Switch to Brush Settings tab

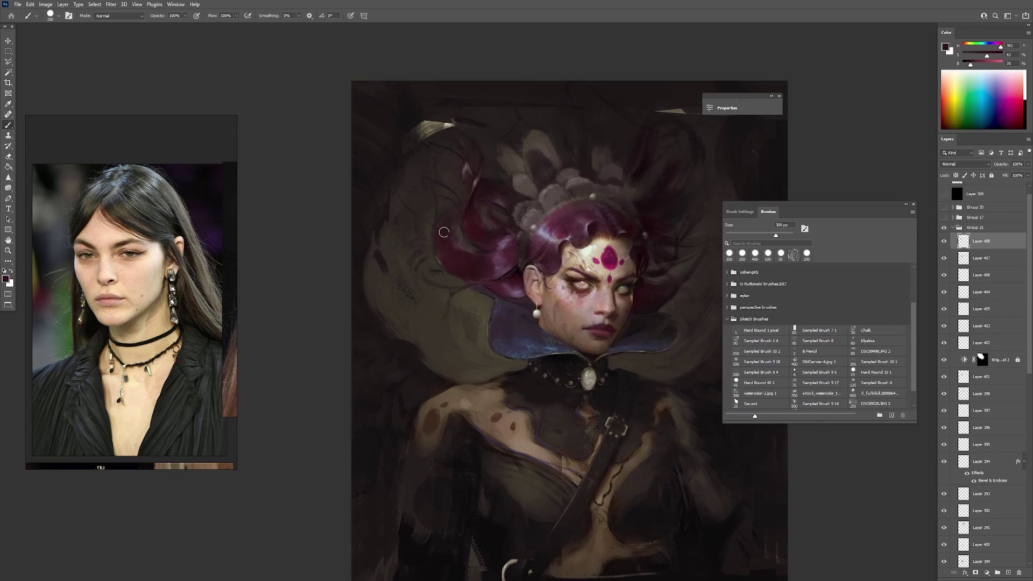click(x=740, y=211)
